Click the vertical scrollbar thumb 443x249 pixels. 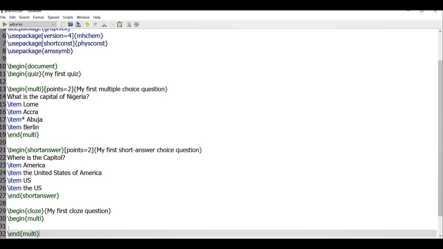tap(440, 138)
